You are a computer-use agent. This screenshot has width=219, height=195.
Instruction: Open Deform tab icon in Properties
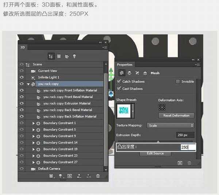[130, 73]
